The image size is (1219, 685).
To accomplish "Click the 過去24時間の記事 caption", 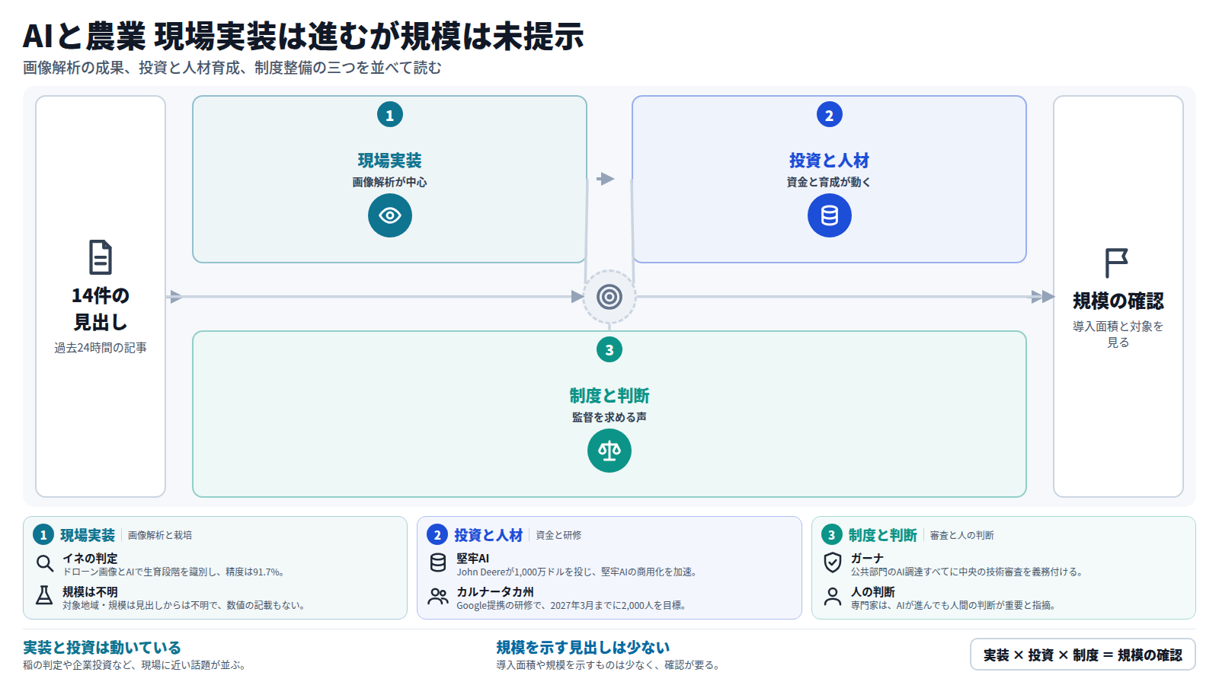I will point(101,348).
